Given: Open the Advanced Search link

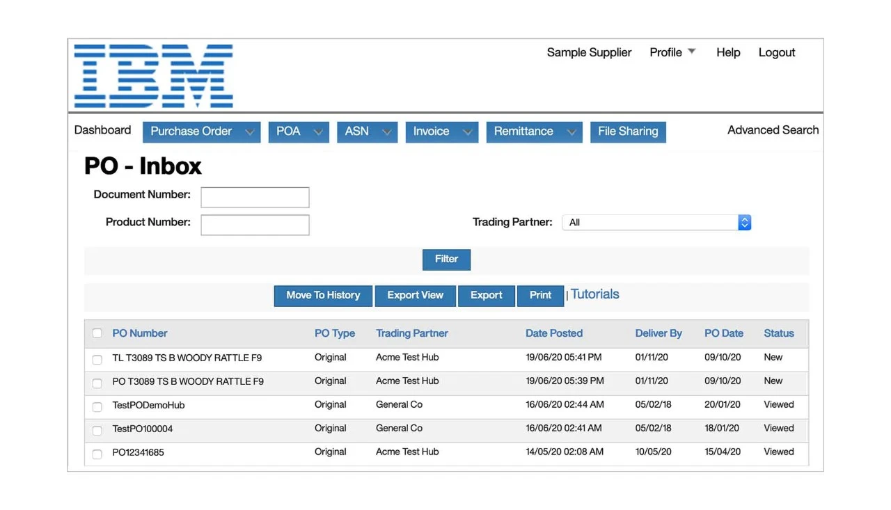Looking at the screenshot, I should (x=773, y=130).
